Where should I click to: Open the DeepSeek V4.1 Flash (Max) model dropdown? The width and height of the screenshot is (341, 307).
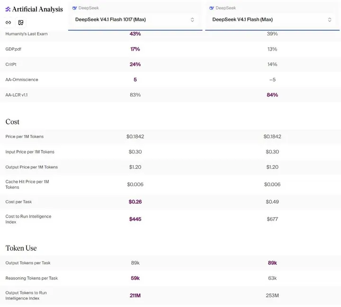click(272, 19)
